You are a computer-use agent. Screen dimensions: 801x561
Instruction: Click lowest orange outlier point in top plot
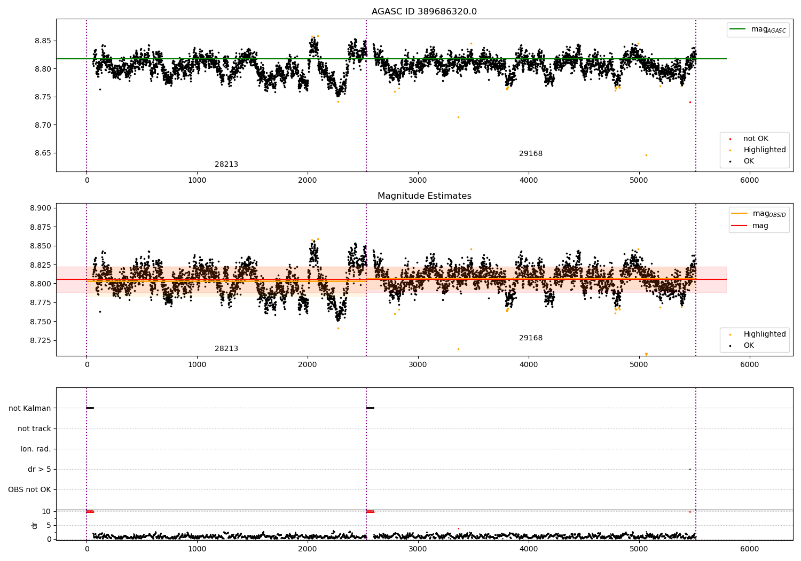tap(646, 155)
